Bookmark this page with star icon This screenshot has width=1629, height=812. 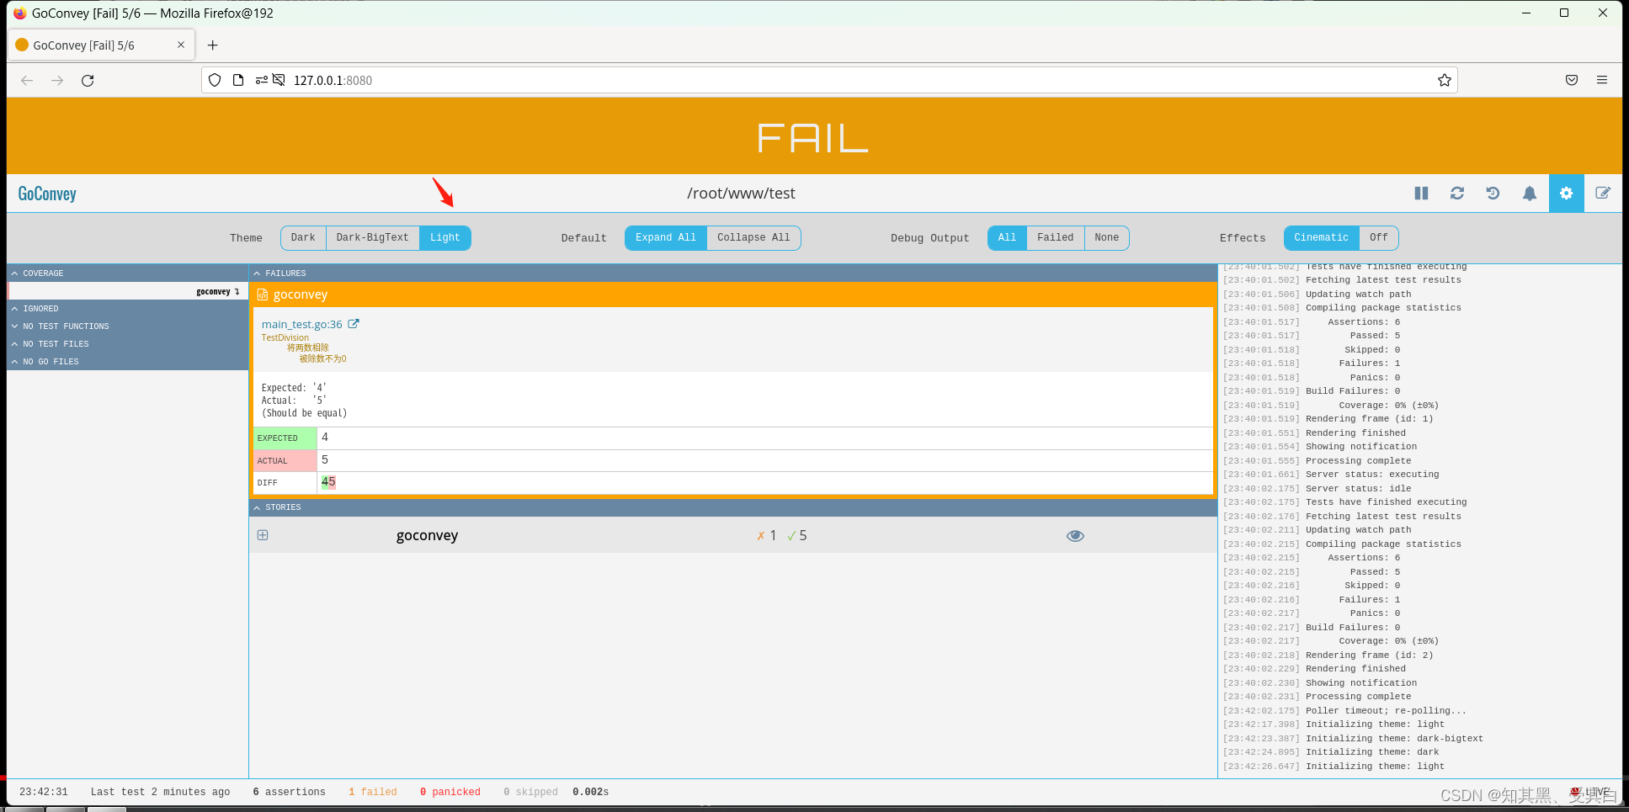(x=1445, y=81)
